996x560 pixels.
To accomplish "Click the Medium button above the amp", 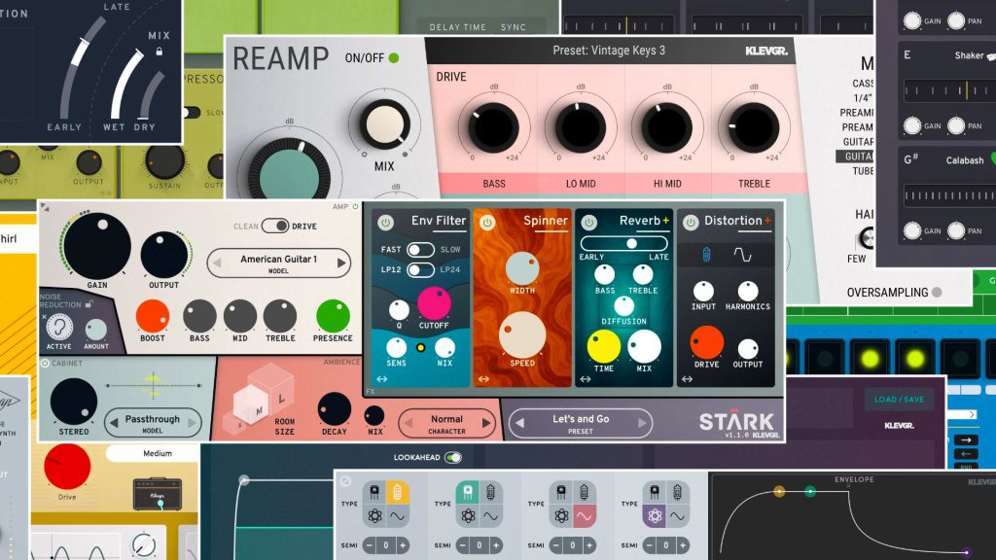I will [153, 453].
